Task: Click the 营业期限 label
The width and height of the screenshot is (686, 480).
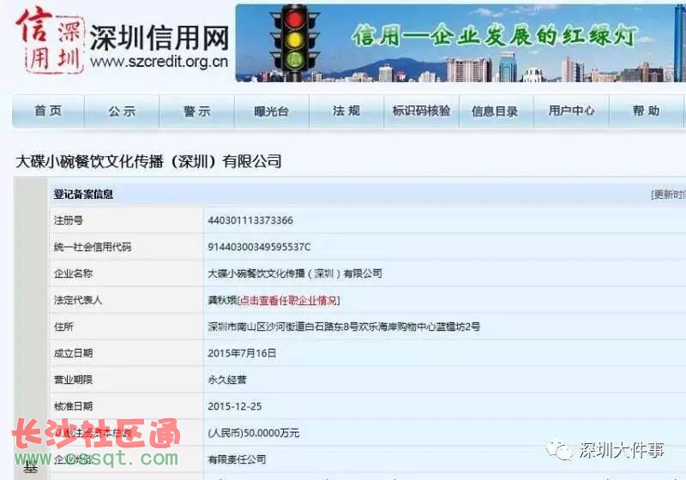Action: point(73,380)
